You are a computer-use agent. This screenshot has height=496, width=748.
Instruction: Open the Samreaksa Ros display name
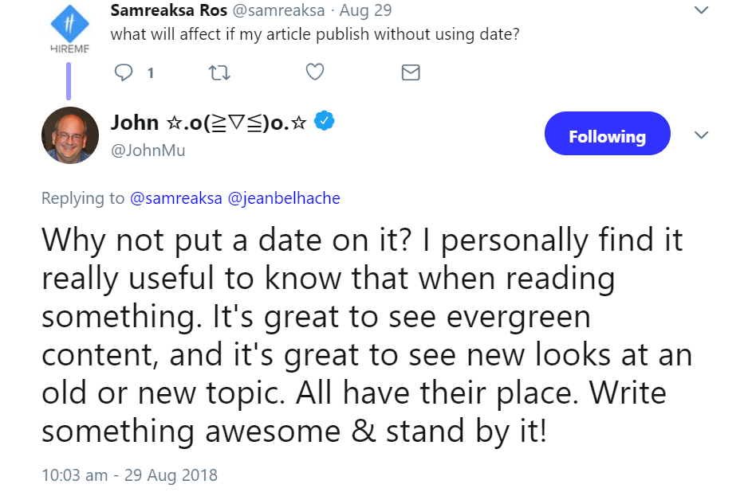168,11
